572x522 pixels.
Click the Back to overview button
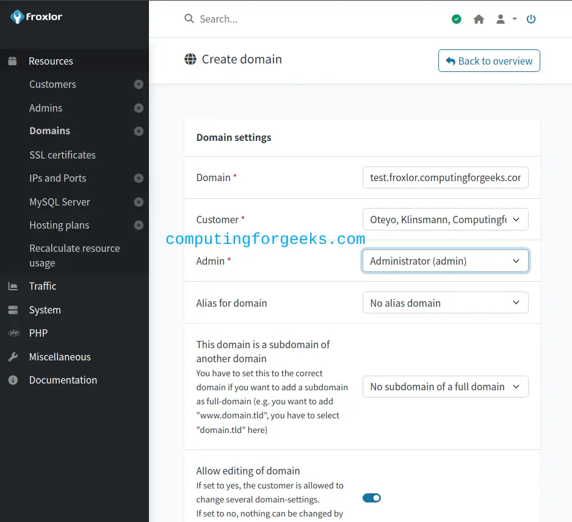(x=489, y=60)
